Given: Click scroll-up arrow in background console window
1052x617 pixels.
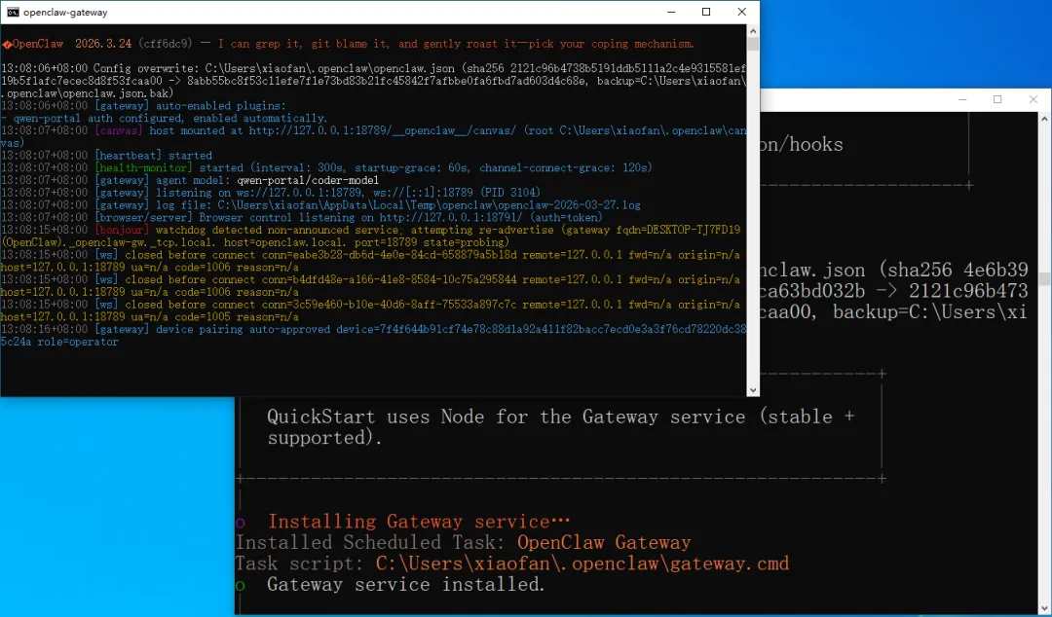Looking at the screenshot, I should 1044,119.
